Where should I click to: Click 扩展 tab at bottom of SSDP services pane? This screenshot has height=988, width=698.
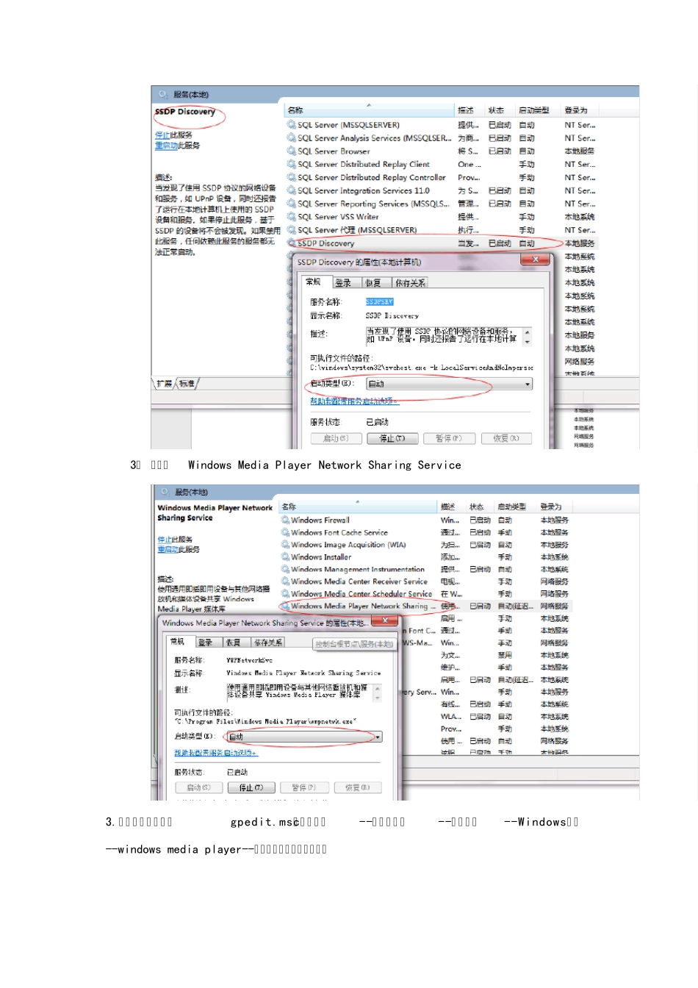pos(164,384)
